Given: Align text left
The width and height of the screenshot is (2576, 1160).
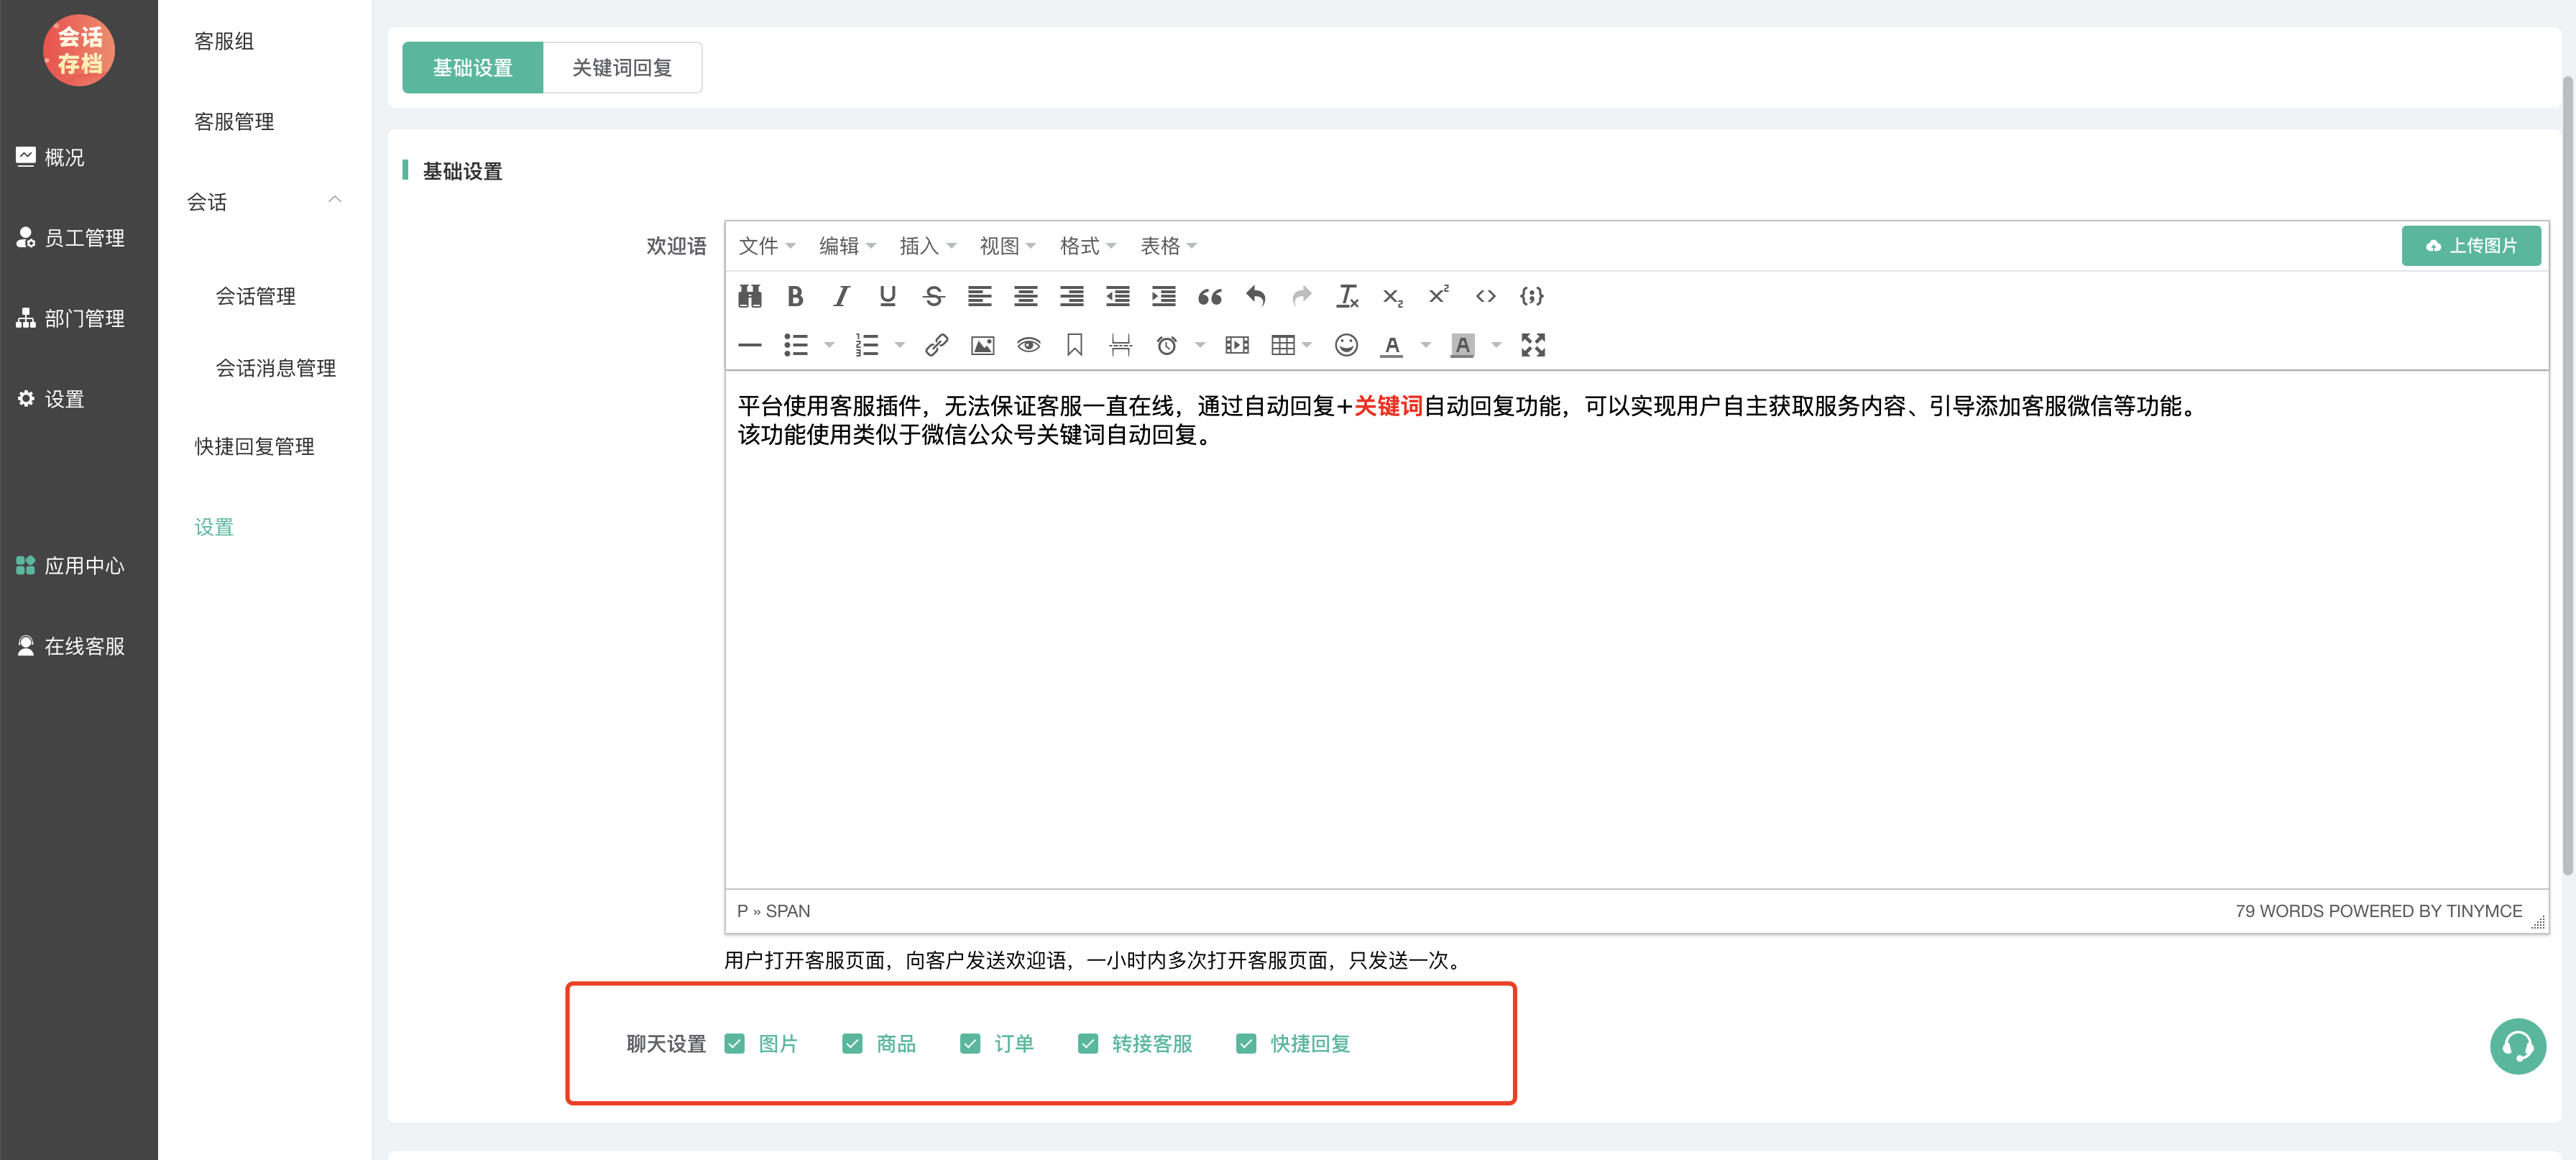Looking at the screenshot, I should coord(979,296).
